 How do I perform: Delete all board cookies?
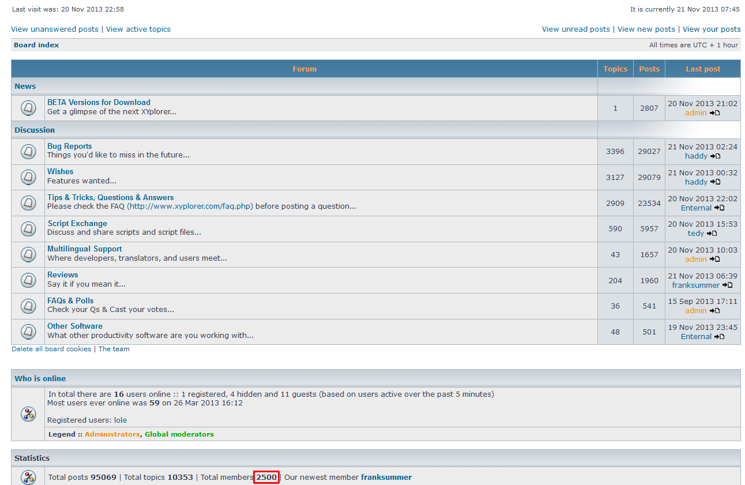coord(51,349)
